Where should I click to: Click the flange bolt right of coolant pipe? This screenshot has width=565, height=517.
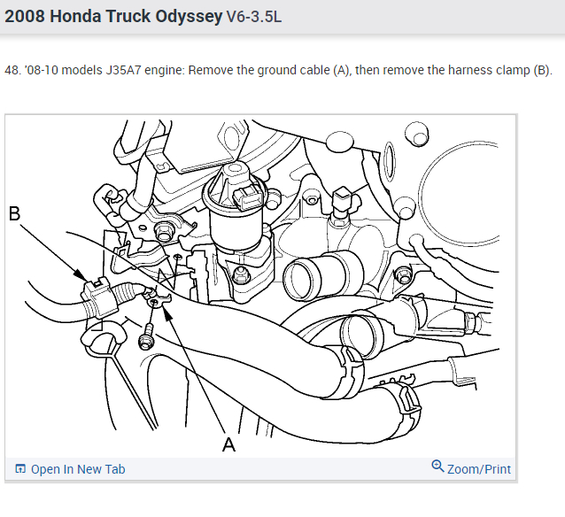pyautogui.click(x=403, y=275)
